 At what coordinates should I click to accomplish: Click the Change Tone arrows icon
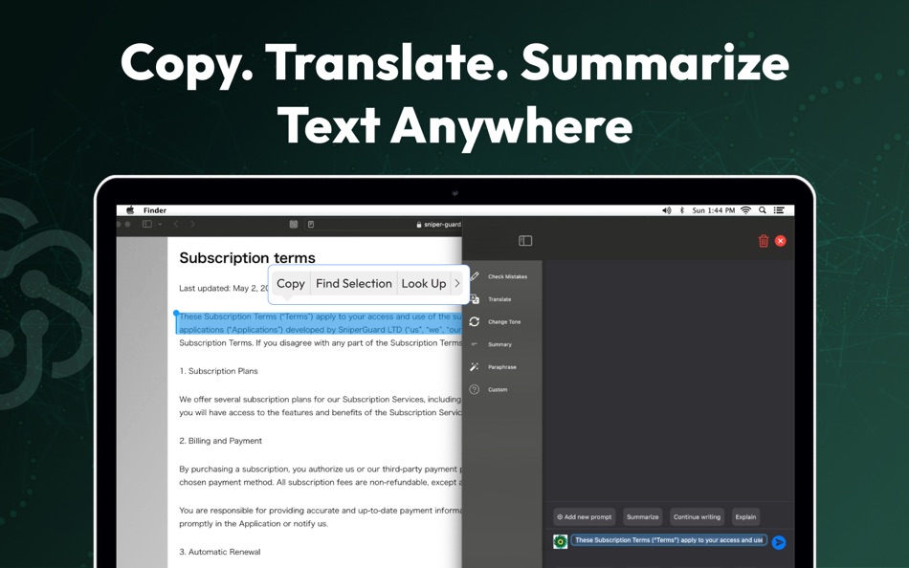coord(475,321)
